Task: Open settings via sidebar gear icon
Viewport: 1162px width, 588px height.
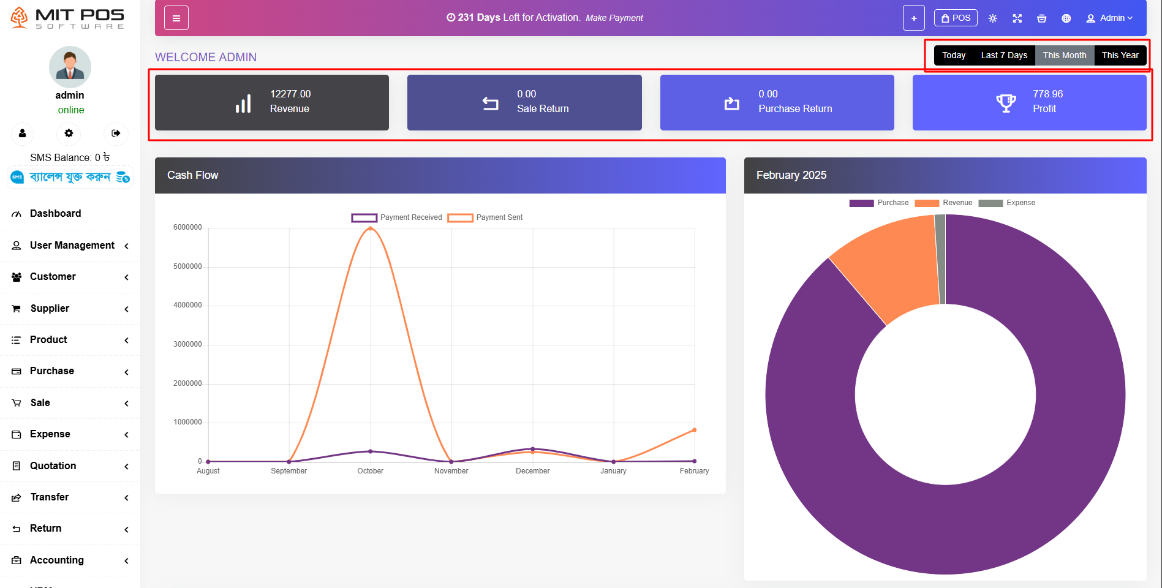Action: tap(69, 134)
